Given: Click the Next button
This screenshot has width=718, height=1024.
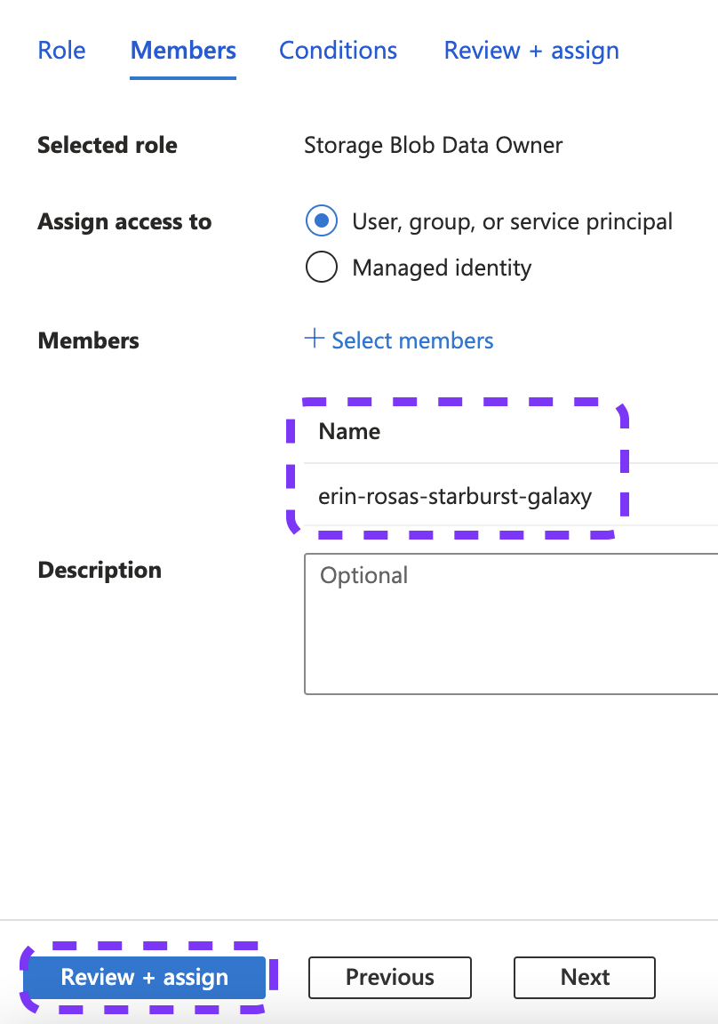Looking at the screenshot, I should click(584, 977).
